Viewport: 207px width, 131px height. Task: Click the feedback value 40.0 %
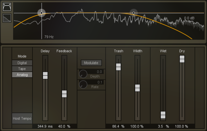pos(64,126)
